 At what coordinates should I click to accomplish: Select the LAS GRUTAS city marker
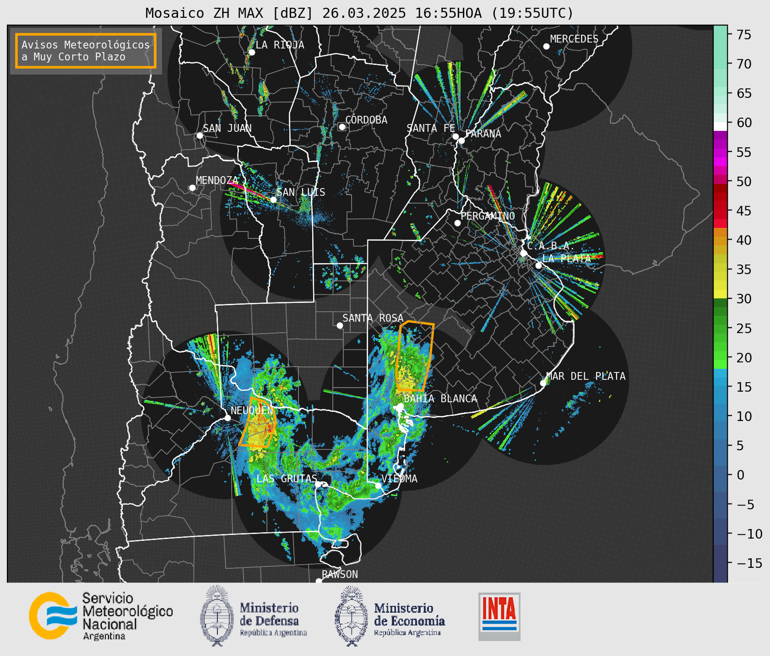pos(318,484)
